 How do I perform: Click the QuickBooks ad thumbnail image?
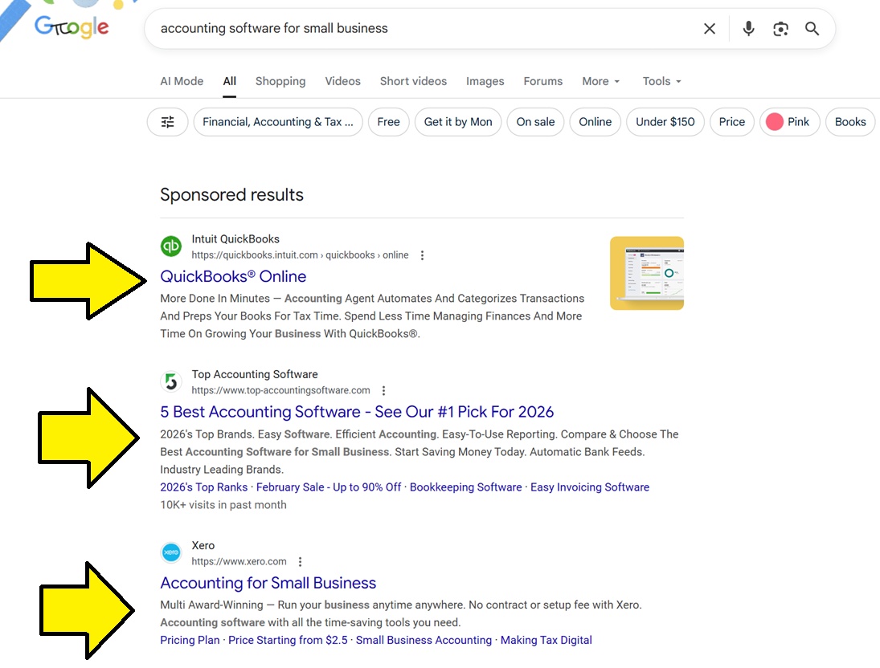pos(646,273)
